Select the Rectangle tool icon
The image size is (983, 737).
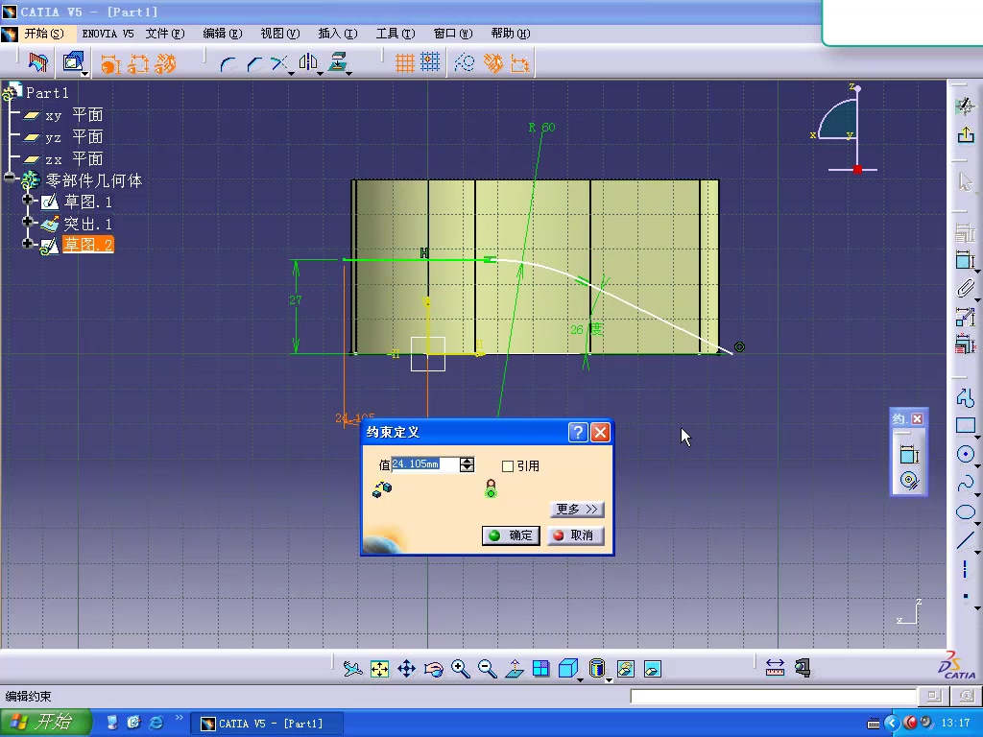pyautogui.click(x=966, y=425)
